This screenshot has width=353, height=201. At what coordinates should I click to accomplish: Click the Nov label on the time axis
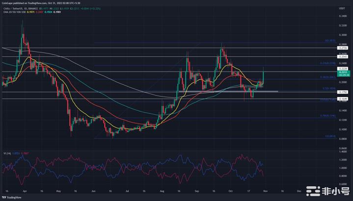265,187
